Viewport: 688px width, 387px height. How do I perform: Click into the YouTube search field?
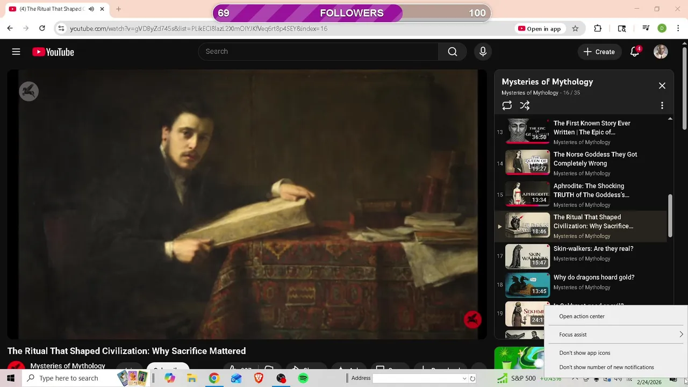point(319,52)
